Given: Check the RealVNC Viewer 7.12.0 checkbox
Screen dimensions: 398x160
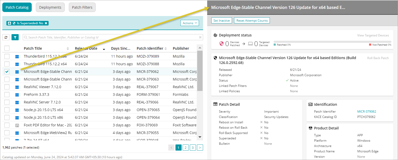Looking at the screenshot, I should click(7, 87).
